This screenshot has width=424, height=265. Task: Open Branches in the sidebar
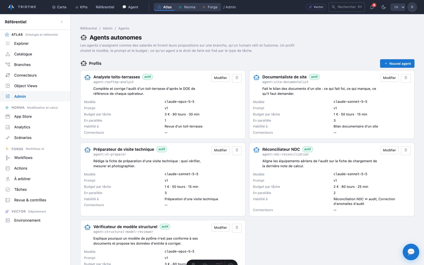pos(35,65)
